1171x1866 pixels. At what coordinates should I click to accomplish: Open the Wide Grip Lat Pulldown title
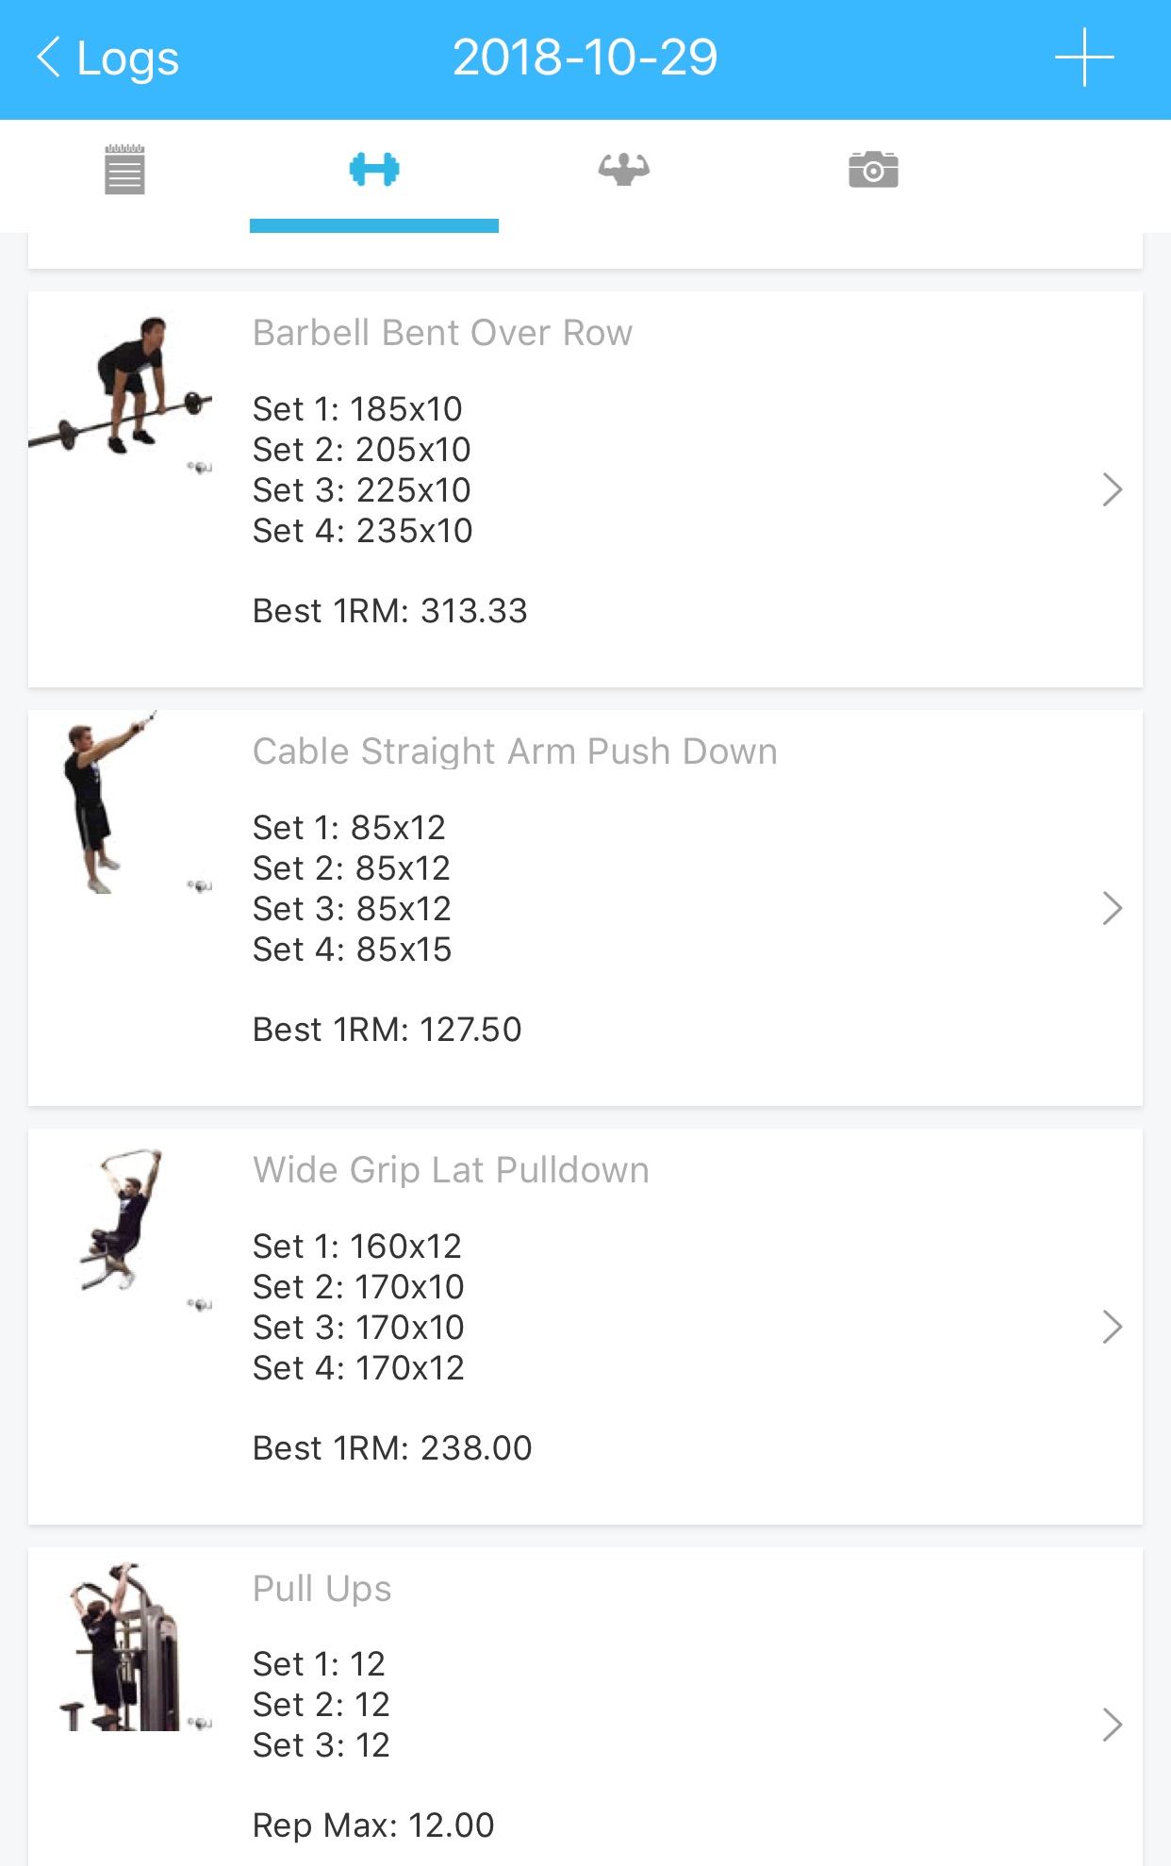click(451, 1170)
